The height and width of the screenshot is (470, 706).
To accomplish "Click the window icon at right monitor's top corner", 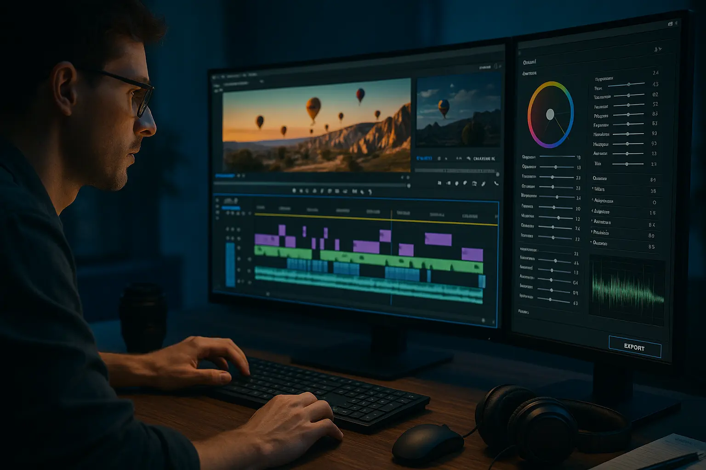I will click(670, 24).
